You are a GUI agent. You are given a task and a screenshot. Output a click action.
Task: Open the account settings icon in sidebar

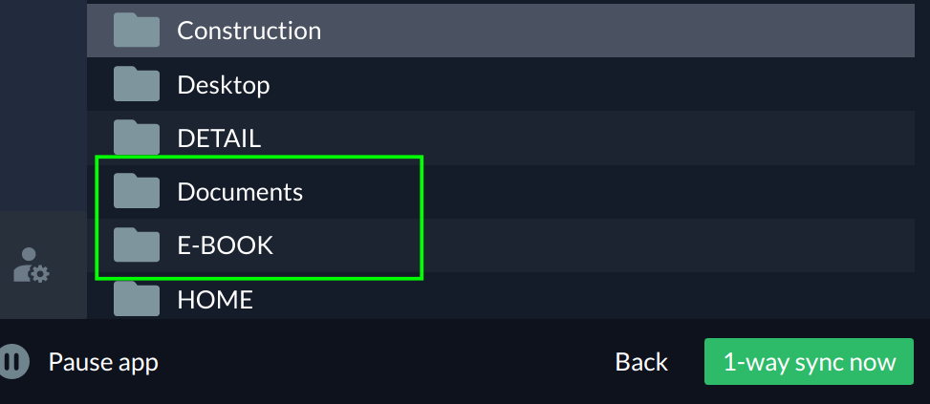click(32, 266)
